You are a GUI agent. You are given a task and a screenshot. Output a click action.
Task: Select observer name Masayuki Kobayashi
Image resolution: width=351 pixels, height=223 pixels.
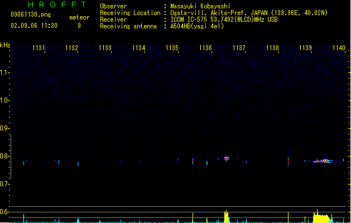(x=200, y=6)
